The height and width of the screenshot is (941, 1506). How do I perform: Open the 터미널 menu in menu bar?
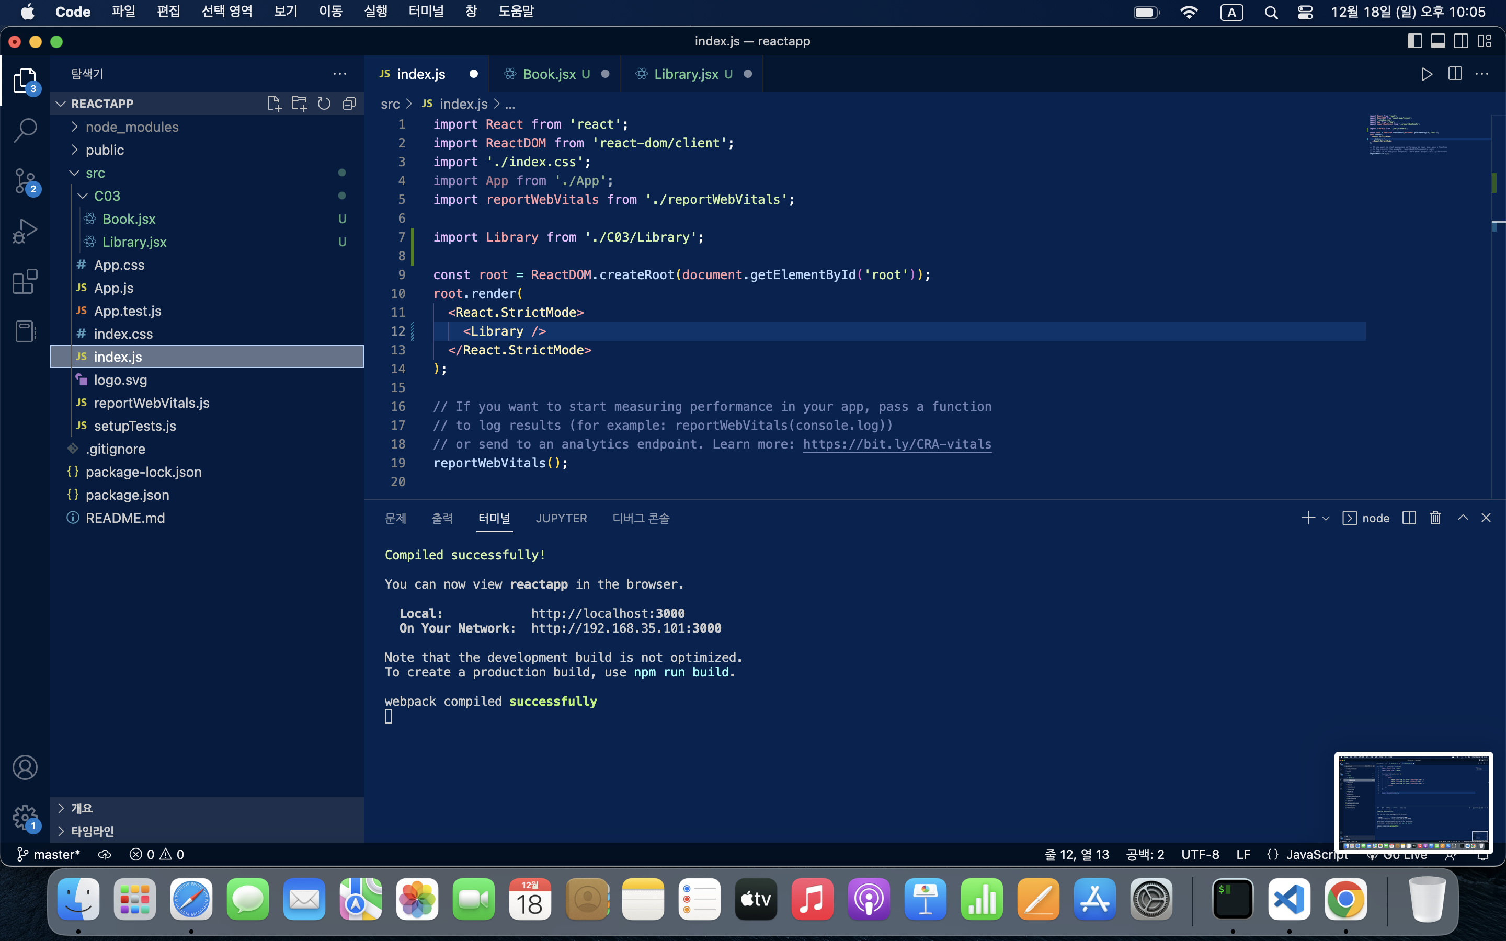click(x=426, y=12)
